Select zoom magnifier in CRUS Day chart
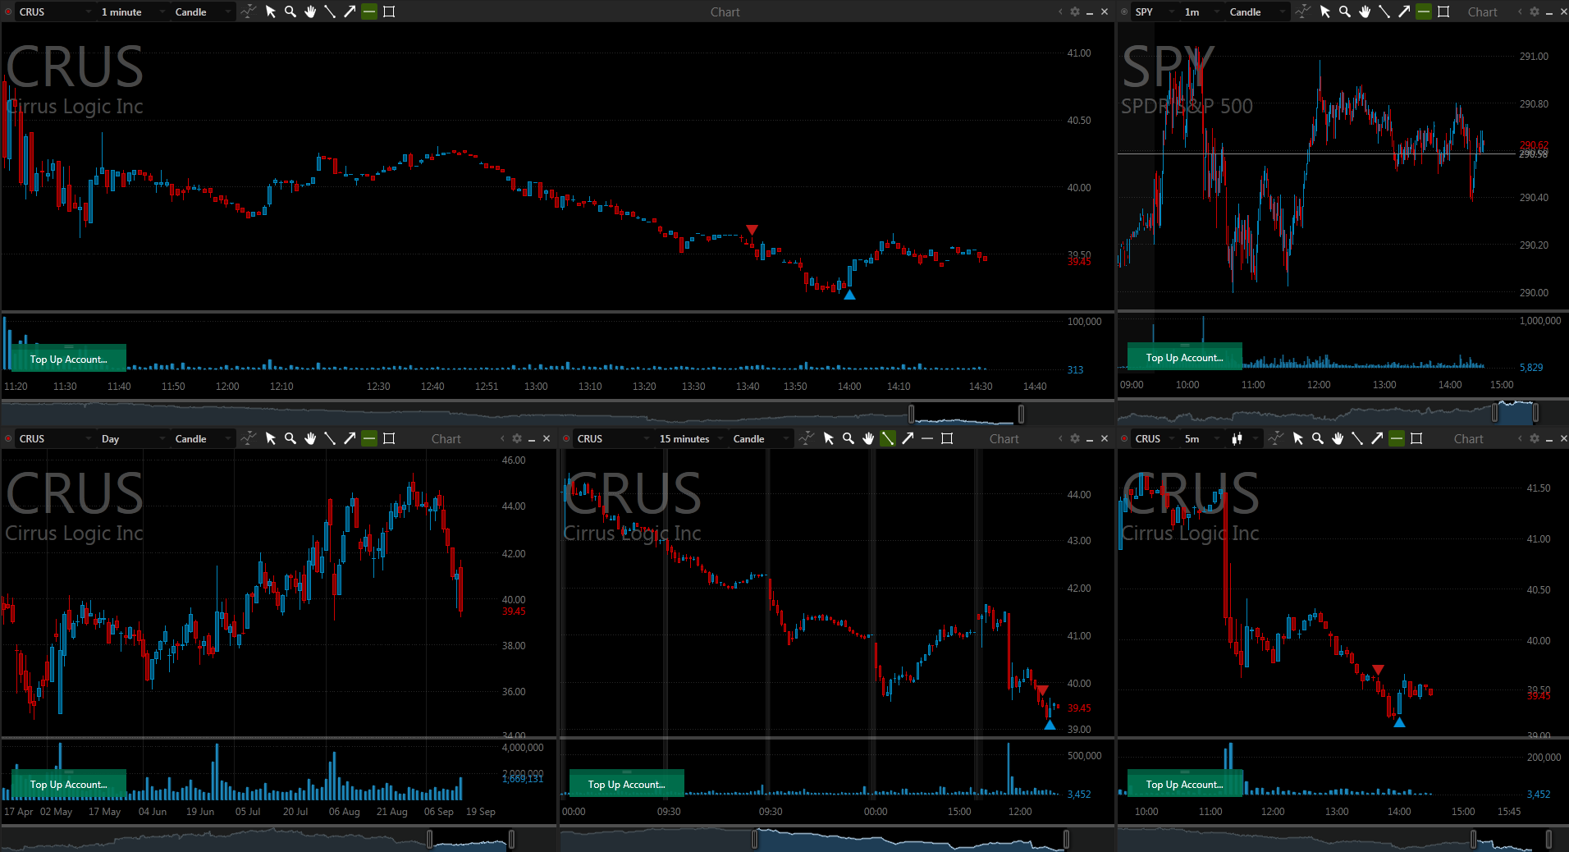This screenshot has height=852, width=1569. [290, 438]
